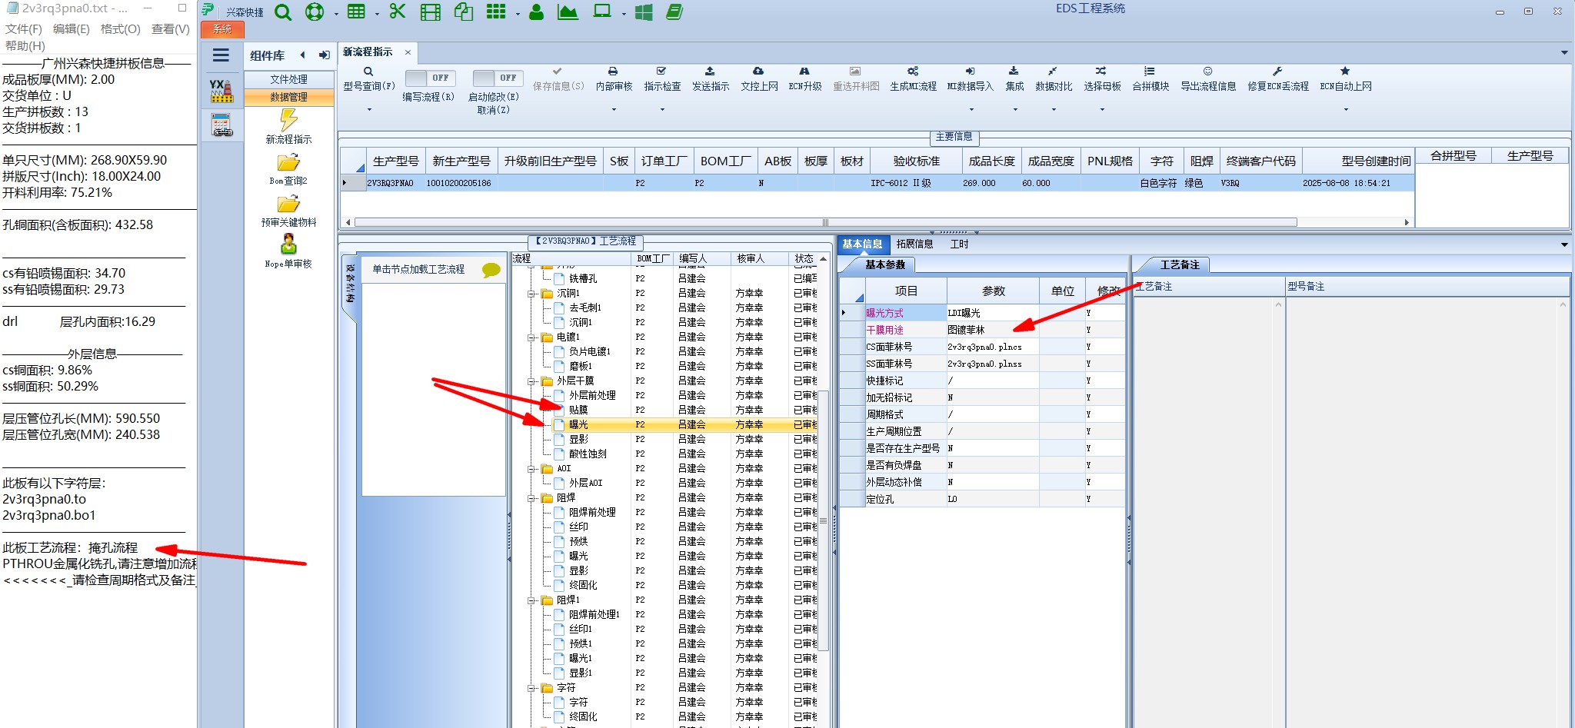Select the 酸性蚀刻 tree row

click(x=588, y=454)
